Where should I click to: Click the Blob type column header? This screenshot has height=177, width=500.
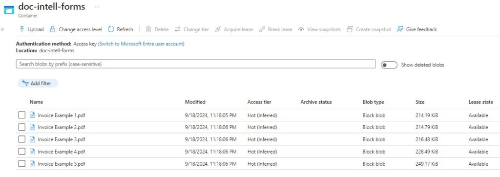click(x=373, y=102)
